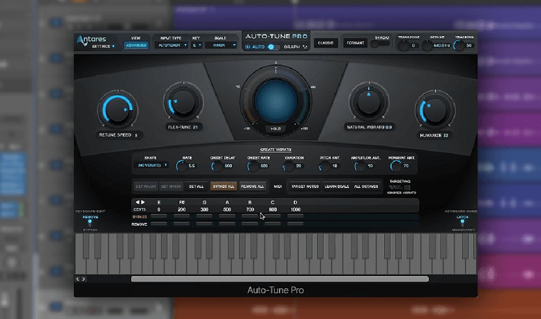Toggle Remove for note C
Image resolution: width=541 pixels, height=319 pixels.
pyautogui.click(x=272, y=224)
